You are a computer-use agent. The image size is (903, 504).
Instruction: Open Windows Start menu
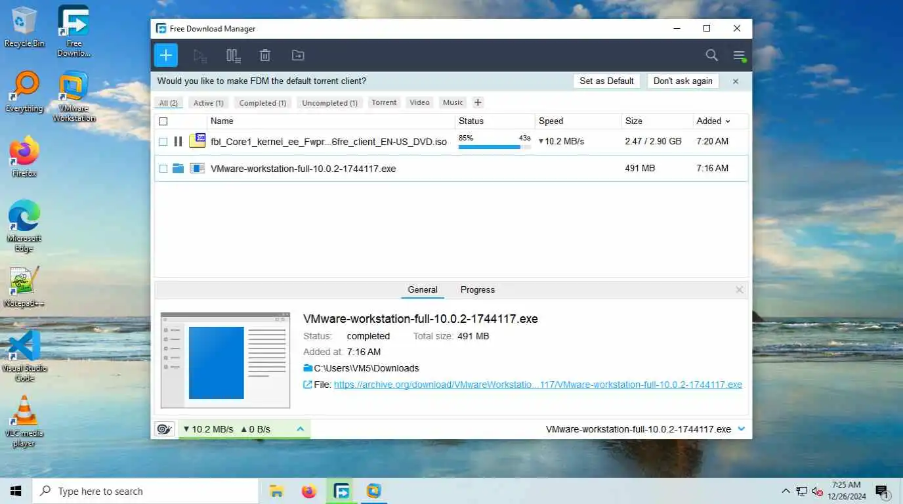[x=16, y=491]
